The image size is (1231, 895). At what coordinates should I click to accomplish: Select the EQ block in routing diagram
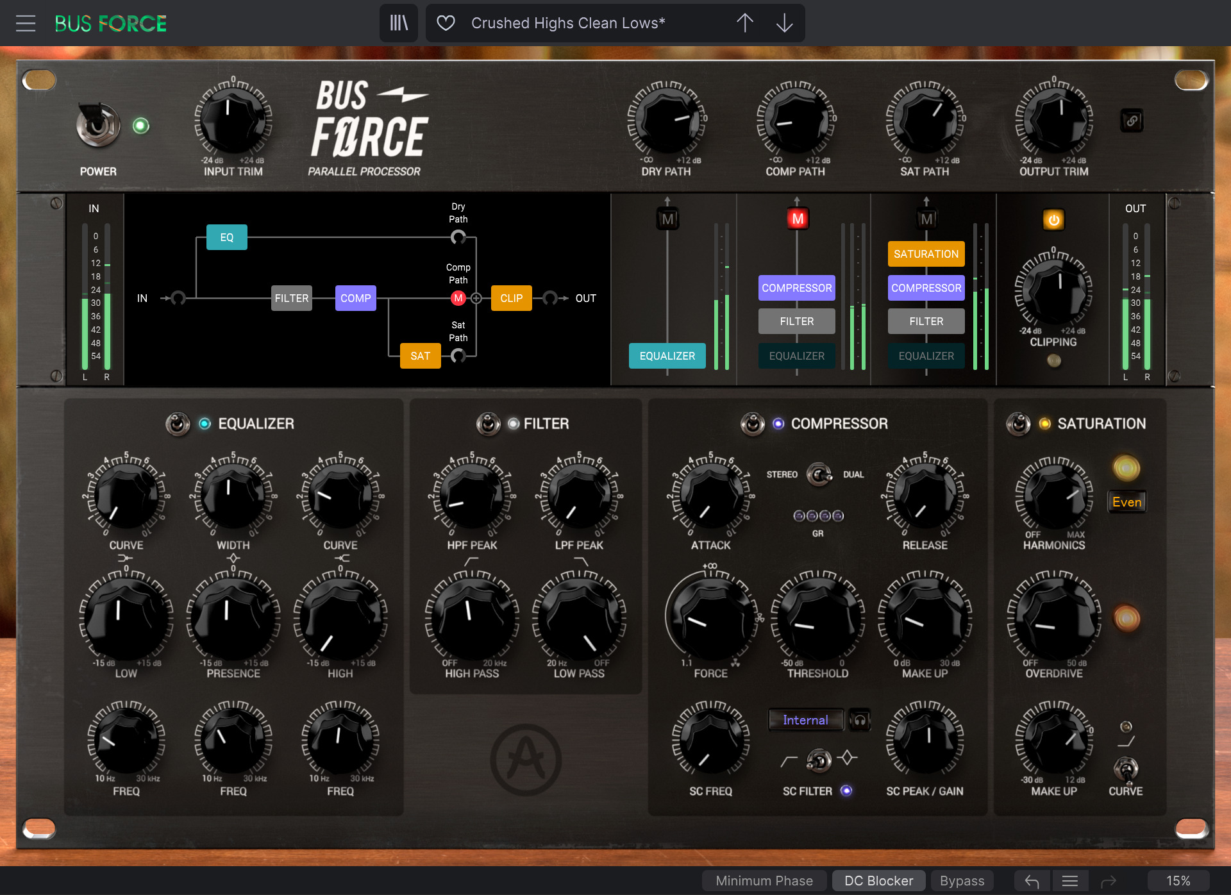(x=227, y=237)
